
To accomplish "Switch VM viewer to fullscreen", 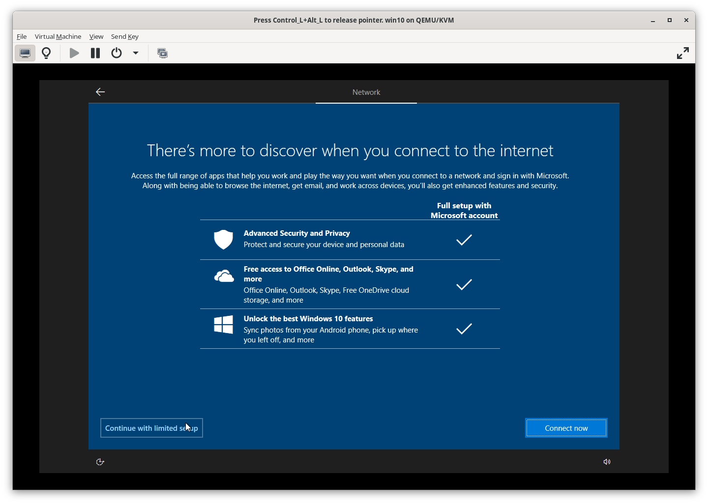I will 683,53.
